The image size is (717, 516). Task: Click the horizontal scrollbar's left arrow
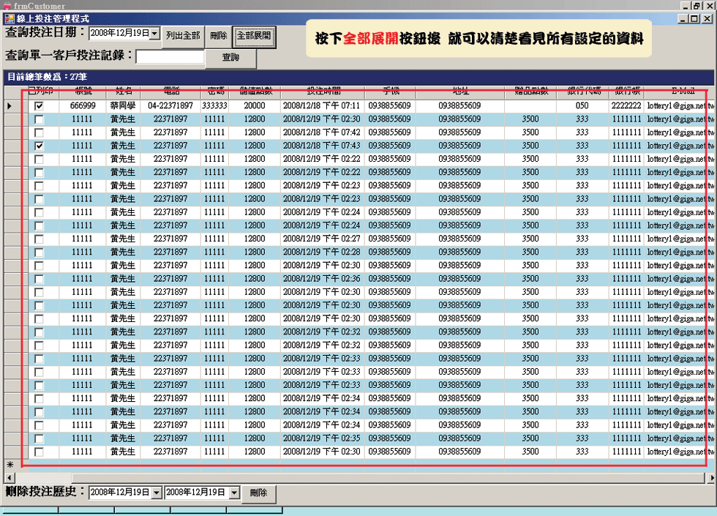pos(8,478)
